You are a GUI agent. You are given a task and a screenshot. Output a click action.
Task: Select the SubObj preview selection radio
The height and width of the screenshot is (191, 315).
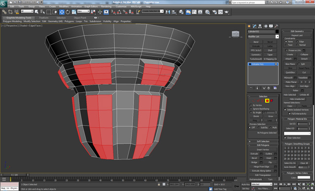pyautogui.click(x=258, y=127)
